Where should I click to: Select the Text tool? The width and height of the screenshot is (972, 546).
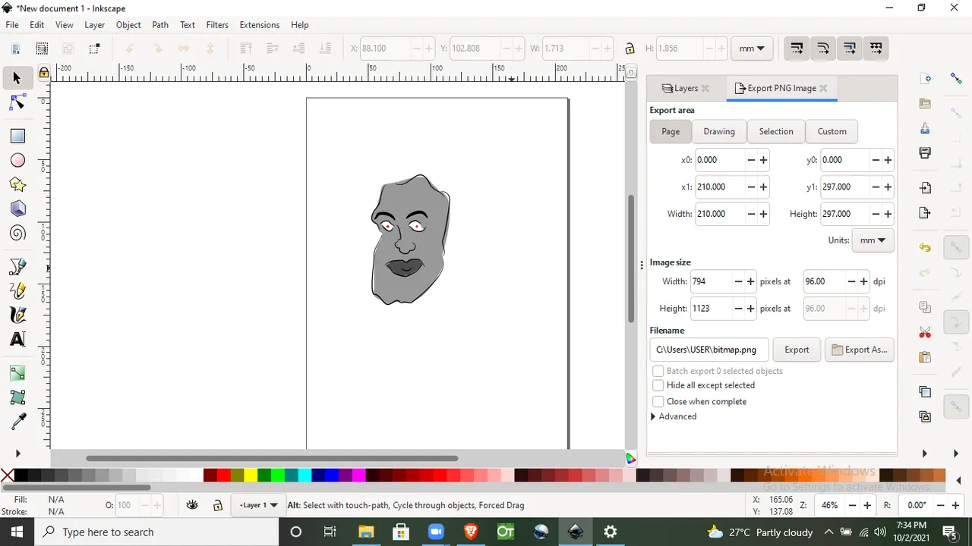coord(17,339)
